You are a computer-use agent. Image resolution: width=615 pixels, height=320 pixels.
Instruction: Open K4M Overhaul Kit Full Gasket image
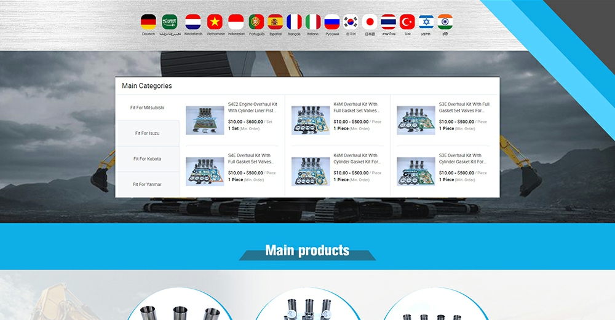310,120
